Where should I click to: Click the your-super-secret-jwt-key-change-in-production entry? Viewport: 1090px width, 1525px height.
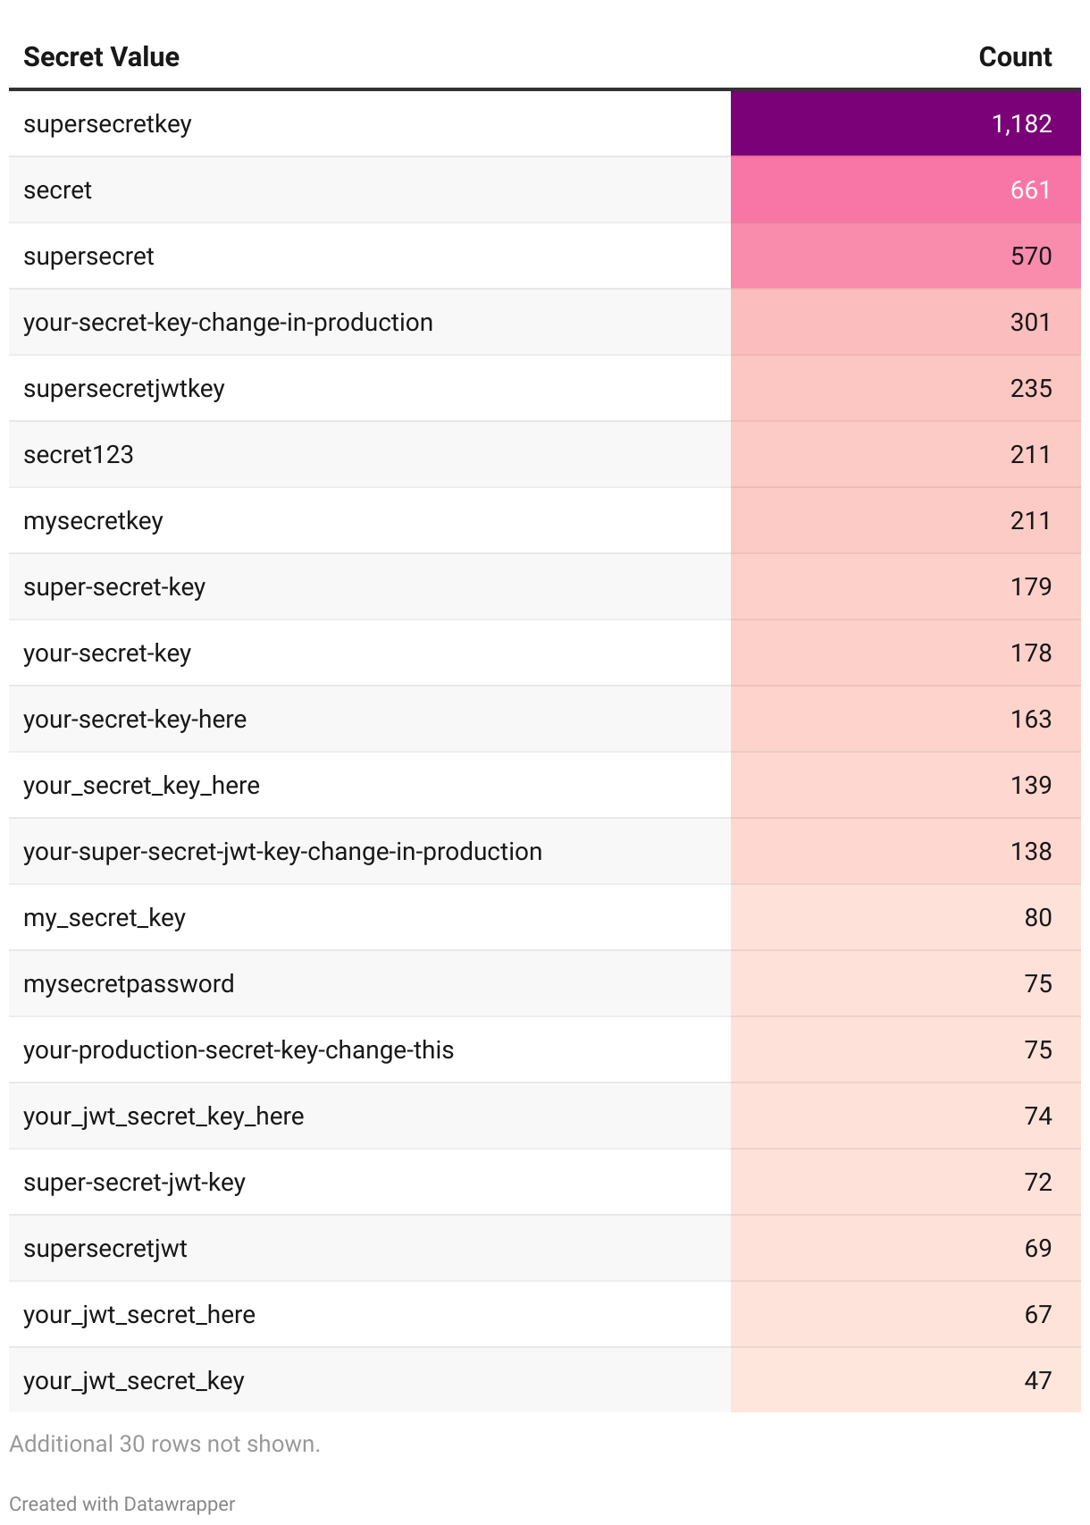(282, 852)
